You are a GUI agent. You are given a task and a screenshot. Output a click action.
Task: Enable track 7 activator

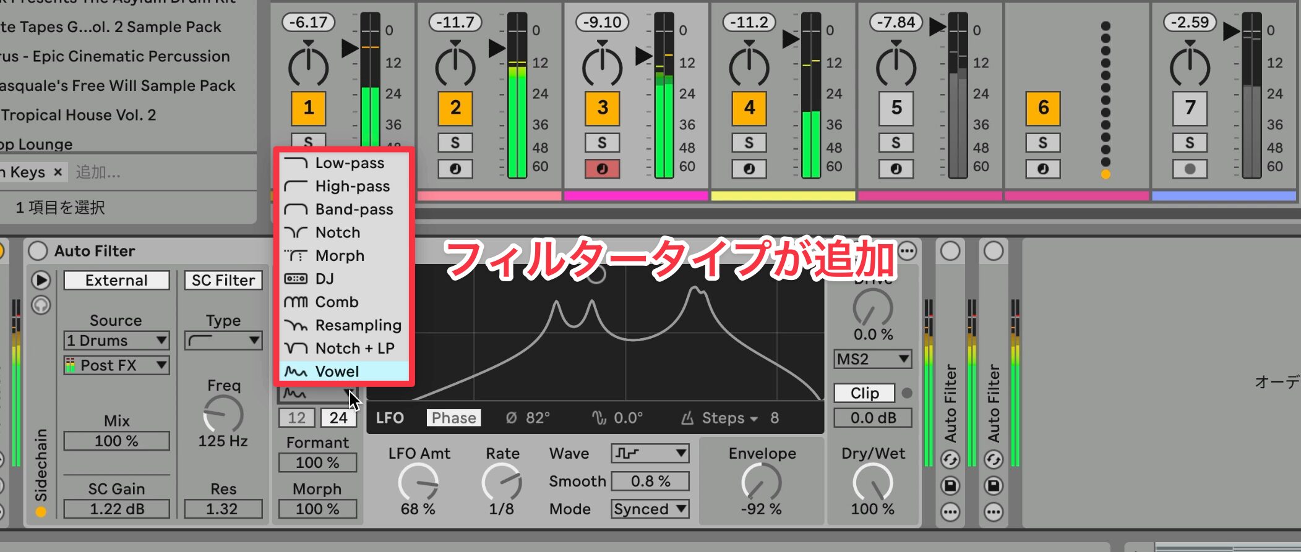(x=1190, y=108)
